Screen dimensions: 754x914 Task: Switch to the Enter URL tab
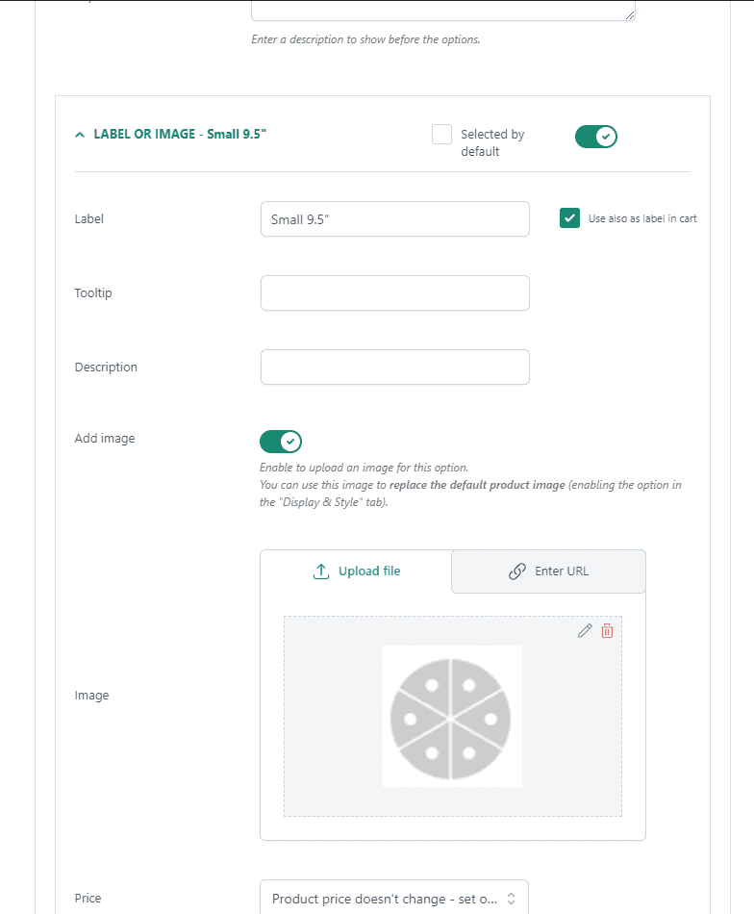[x=548, y=571]
